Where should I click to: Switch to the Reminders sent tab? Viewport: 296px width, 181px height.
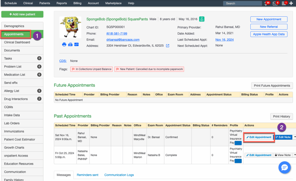(87, 175)
